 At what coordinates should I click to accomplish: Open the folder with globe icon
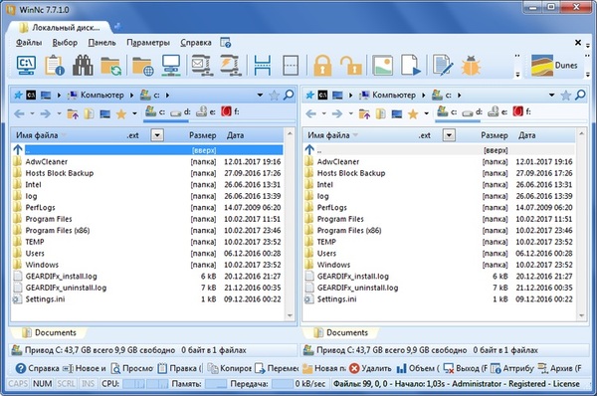pyautogui.click(x=142, y=66)
